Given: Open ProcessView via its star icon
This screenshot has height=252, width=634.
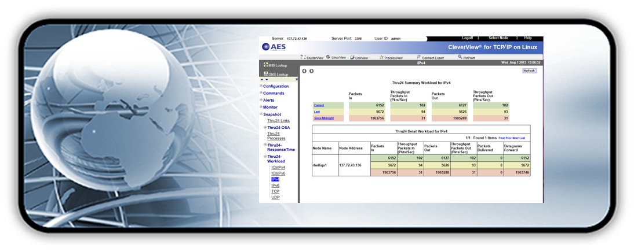Looking at the screenshot, I should click(381, 57).
